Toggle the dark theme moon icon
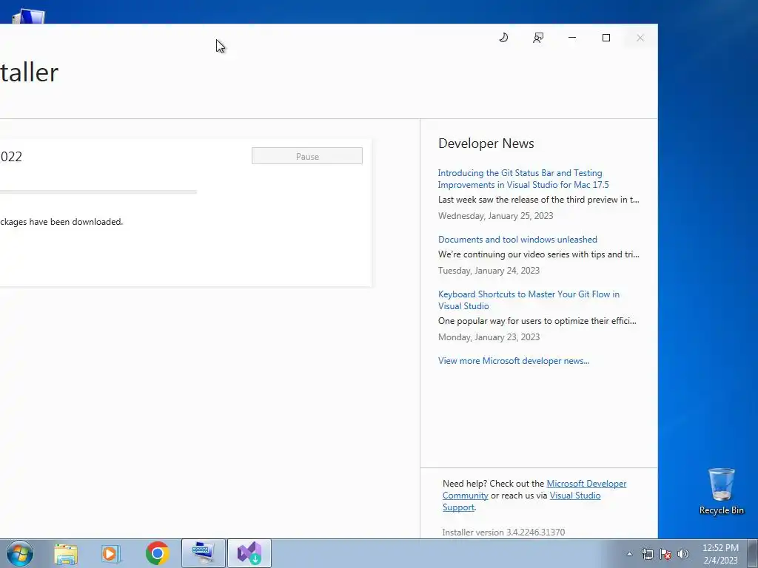Image resolution: width=758 pixels, height=568 pixels. point(503,38)
